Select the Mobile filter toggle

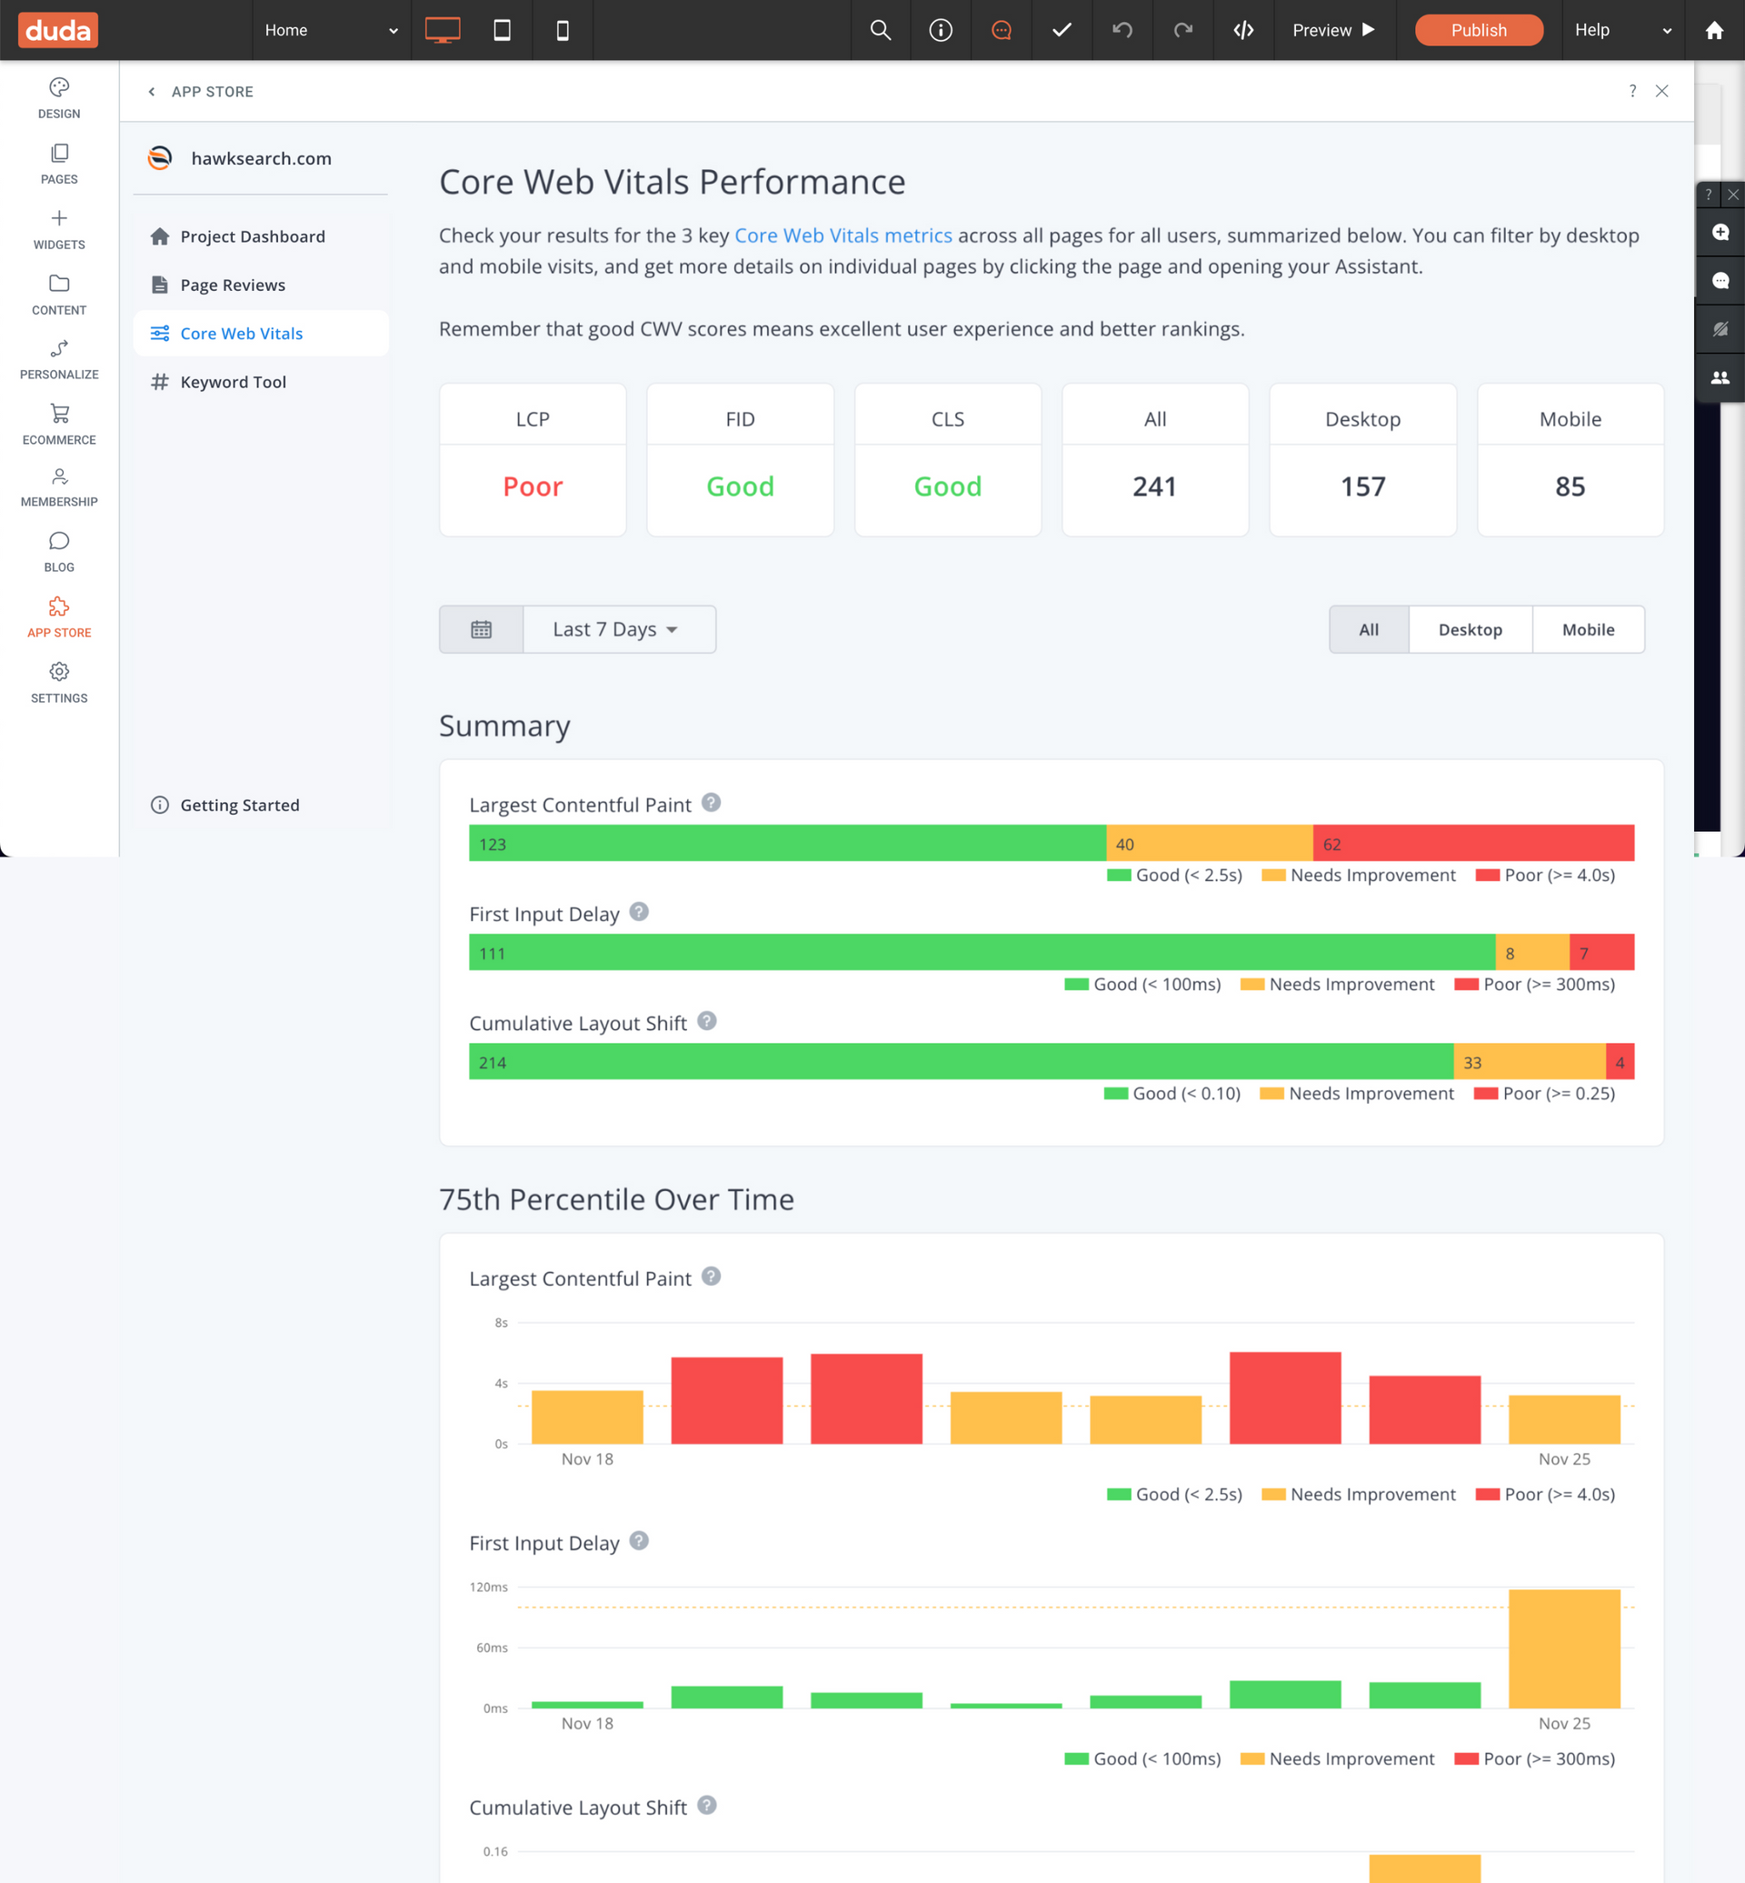point(1587,629)
